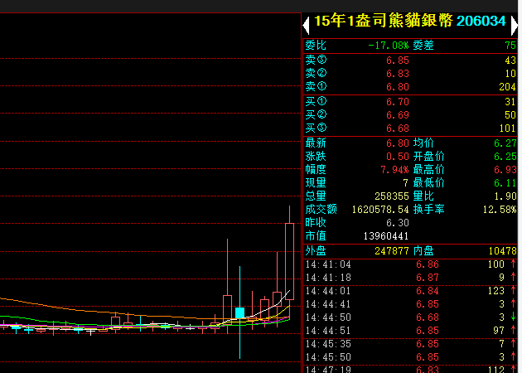
Task: Go to previous instrument with left arrow
Action: pos(307,26)
